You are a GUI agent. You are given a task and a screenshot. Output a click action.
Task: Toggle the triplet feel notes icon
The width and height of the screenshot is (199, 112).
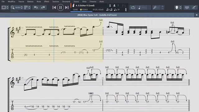109,10
